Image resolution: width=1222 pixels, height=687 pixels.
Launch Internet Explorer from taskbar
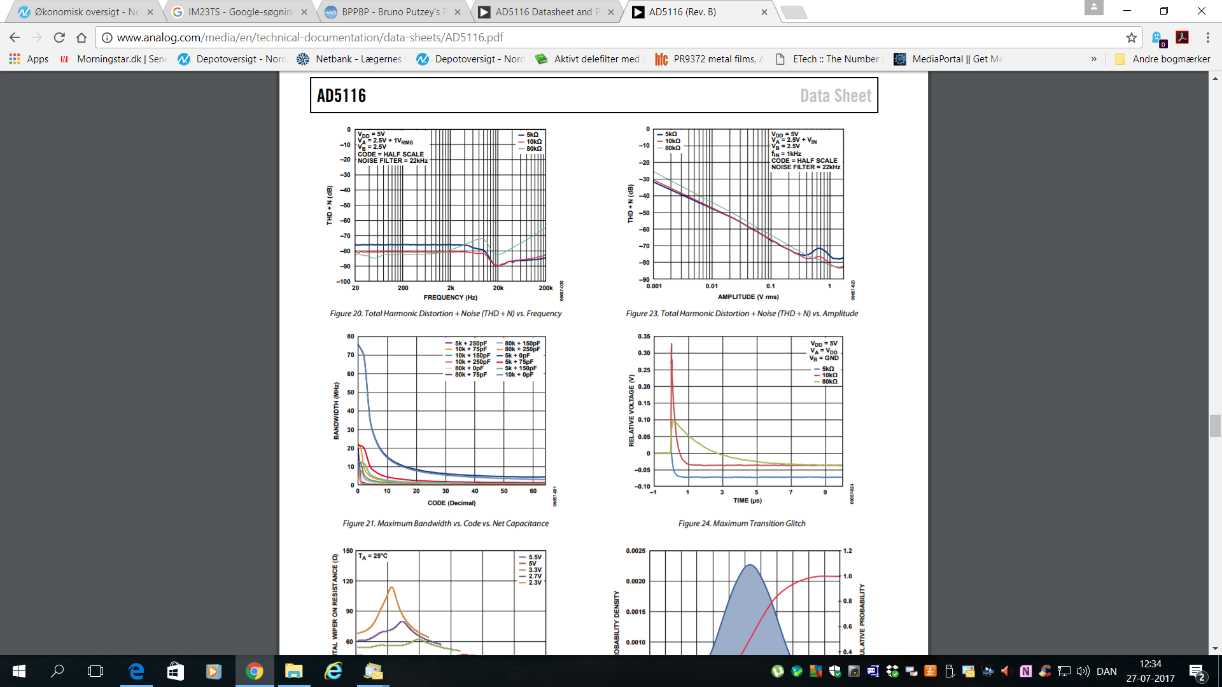[x=333, y=671]
